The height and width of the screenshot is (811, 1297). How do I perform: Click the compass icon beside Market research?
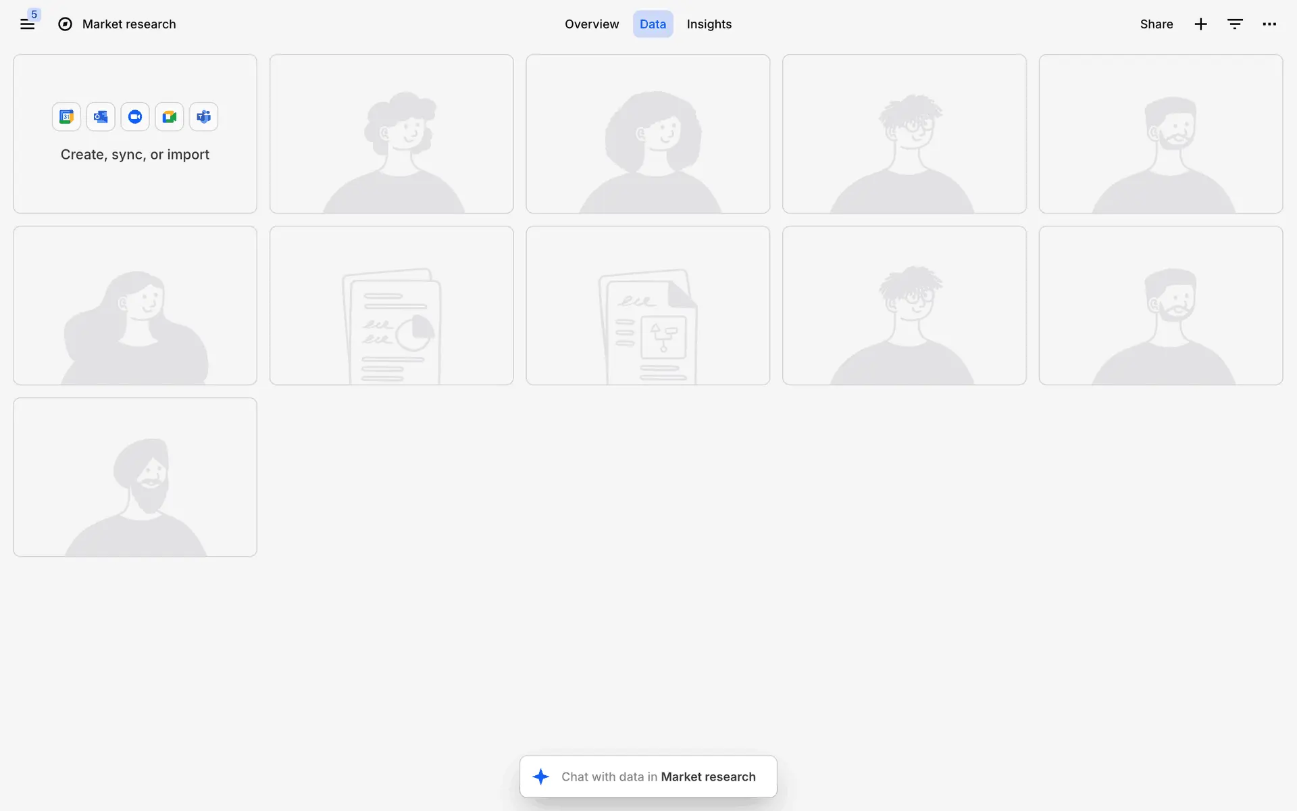pos(65,24)
